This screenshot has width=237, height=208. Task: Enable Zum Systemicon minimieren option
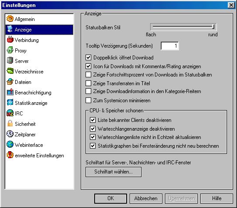(x=89, y=101)
